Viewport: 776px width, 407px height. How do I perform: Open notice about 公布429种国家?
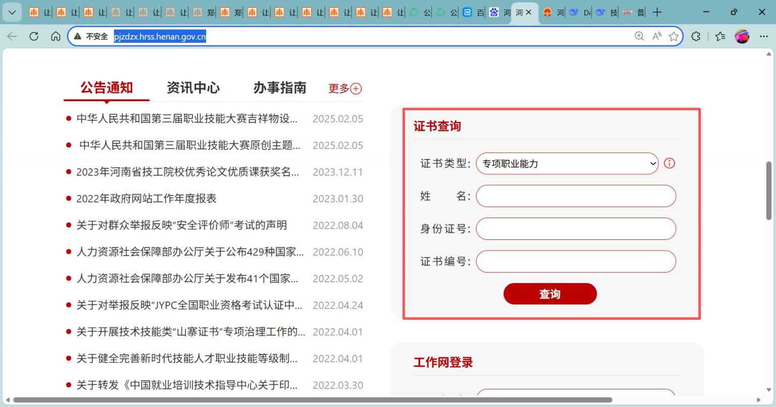(190, 252)
